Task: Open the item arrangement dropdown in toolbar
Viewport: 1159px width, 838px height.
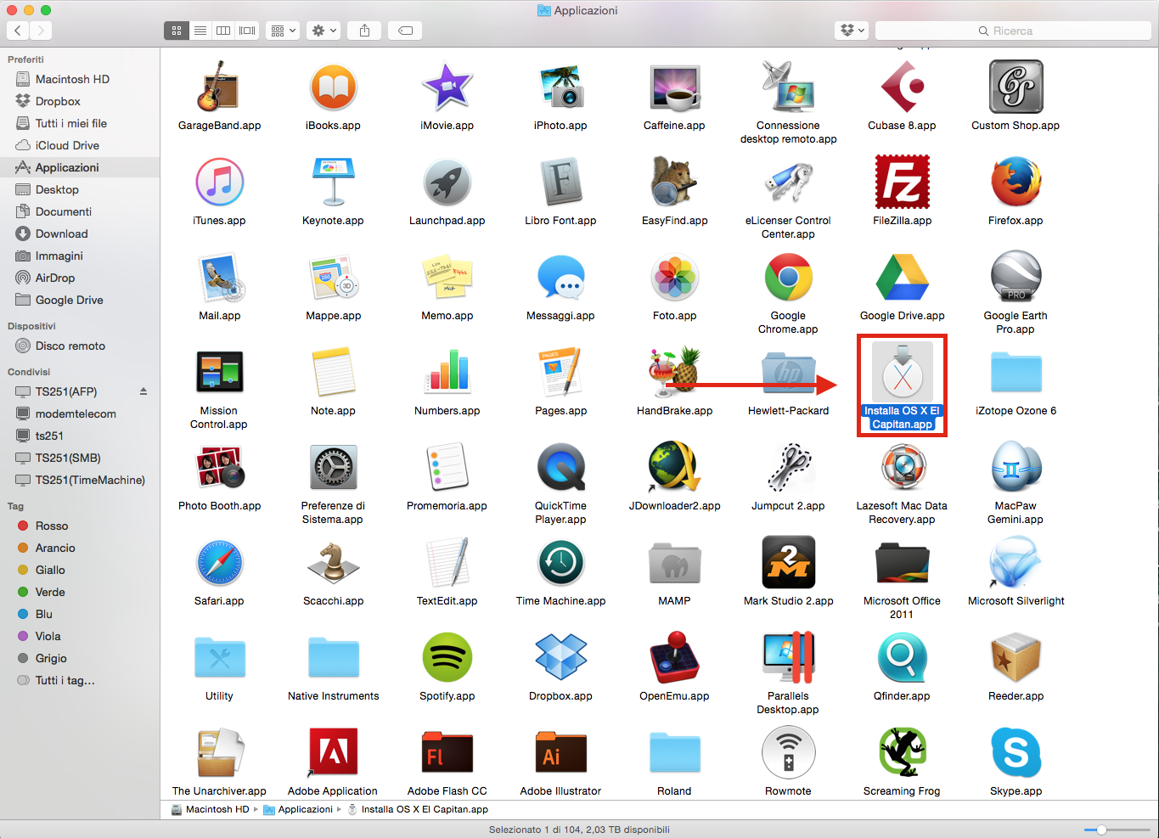Action: pos(283,31)
